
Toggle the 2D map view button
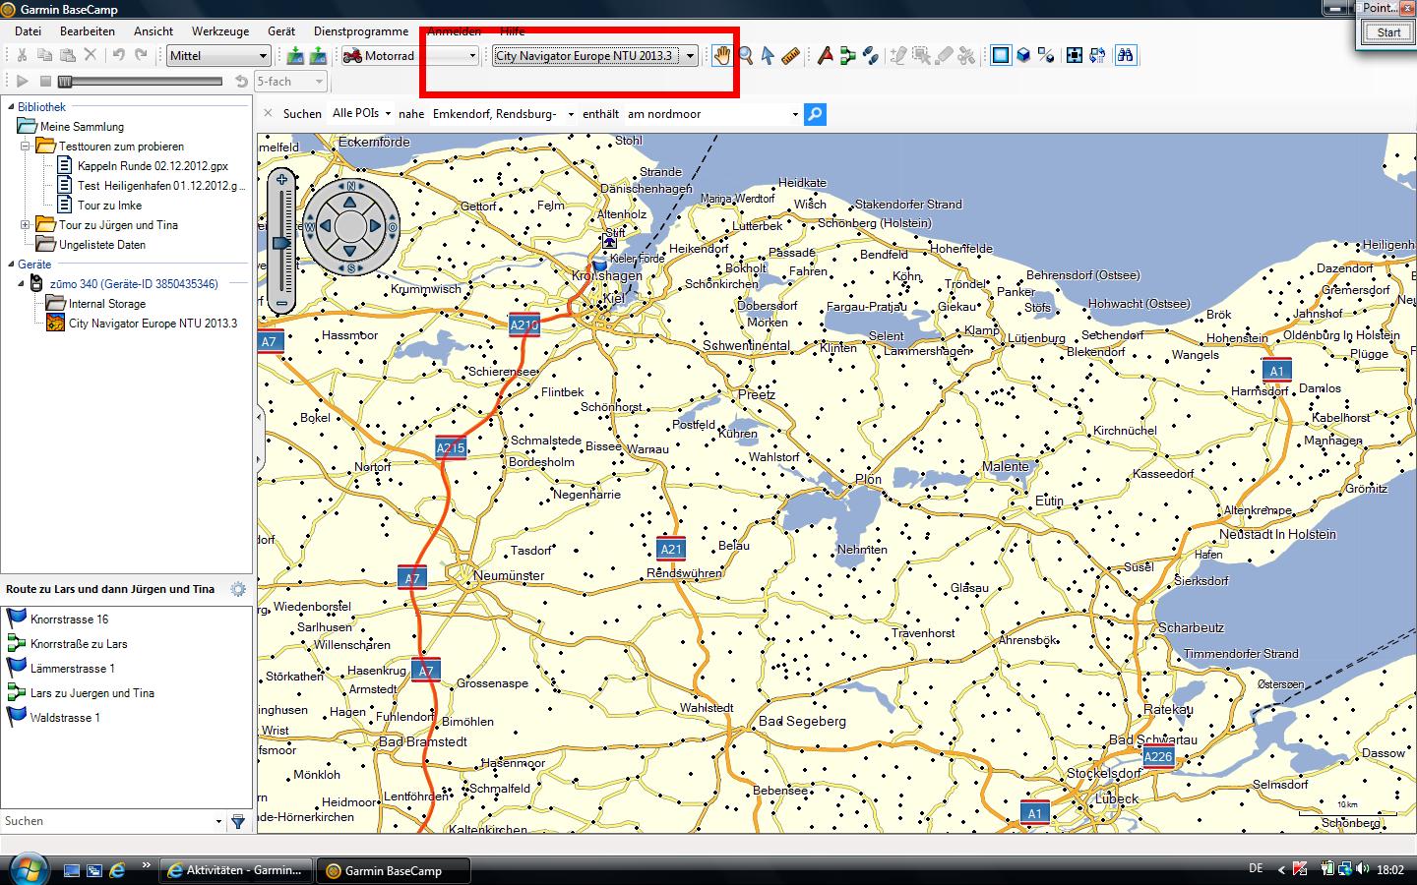pos(1001,56)
